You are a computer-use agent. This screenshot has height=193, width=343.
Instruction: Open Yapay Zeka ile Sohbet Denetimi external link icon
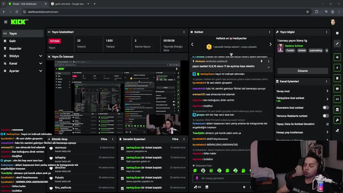pyautogui.click(x=327, y=124)
